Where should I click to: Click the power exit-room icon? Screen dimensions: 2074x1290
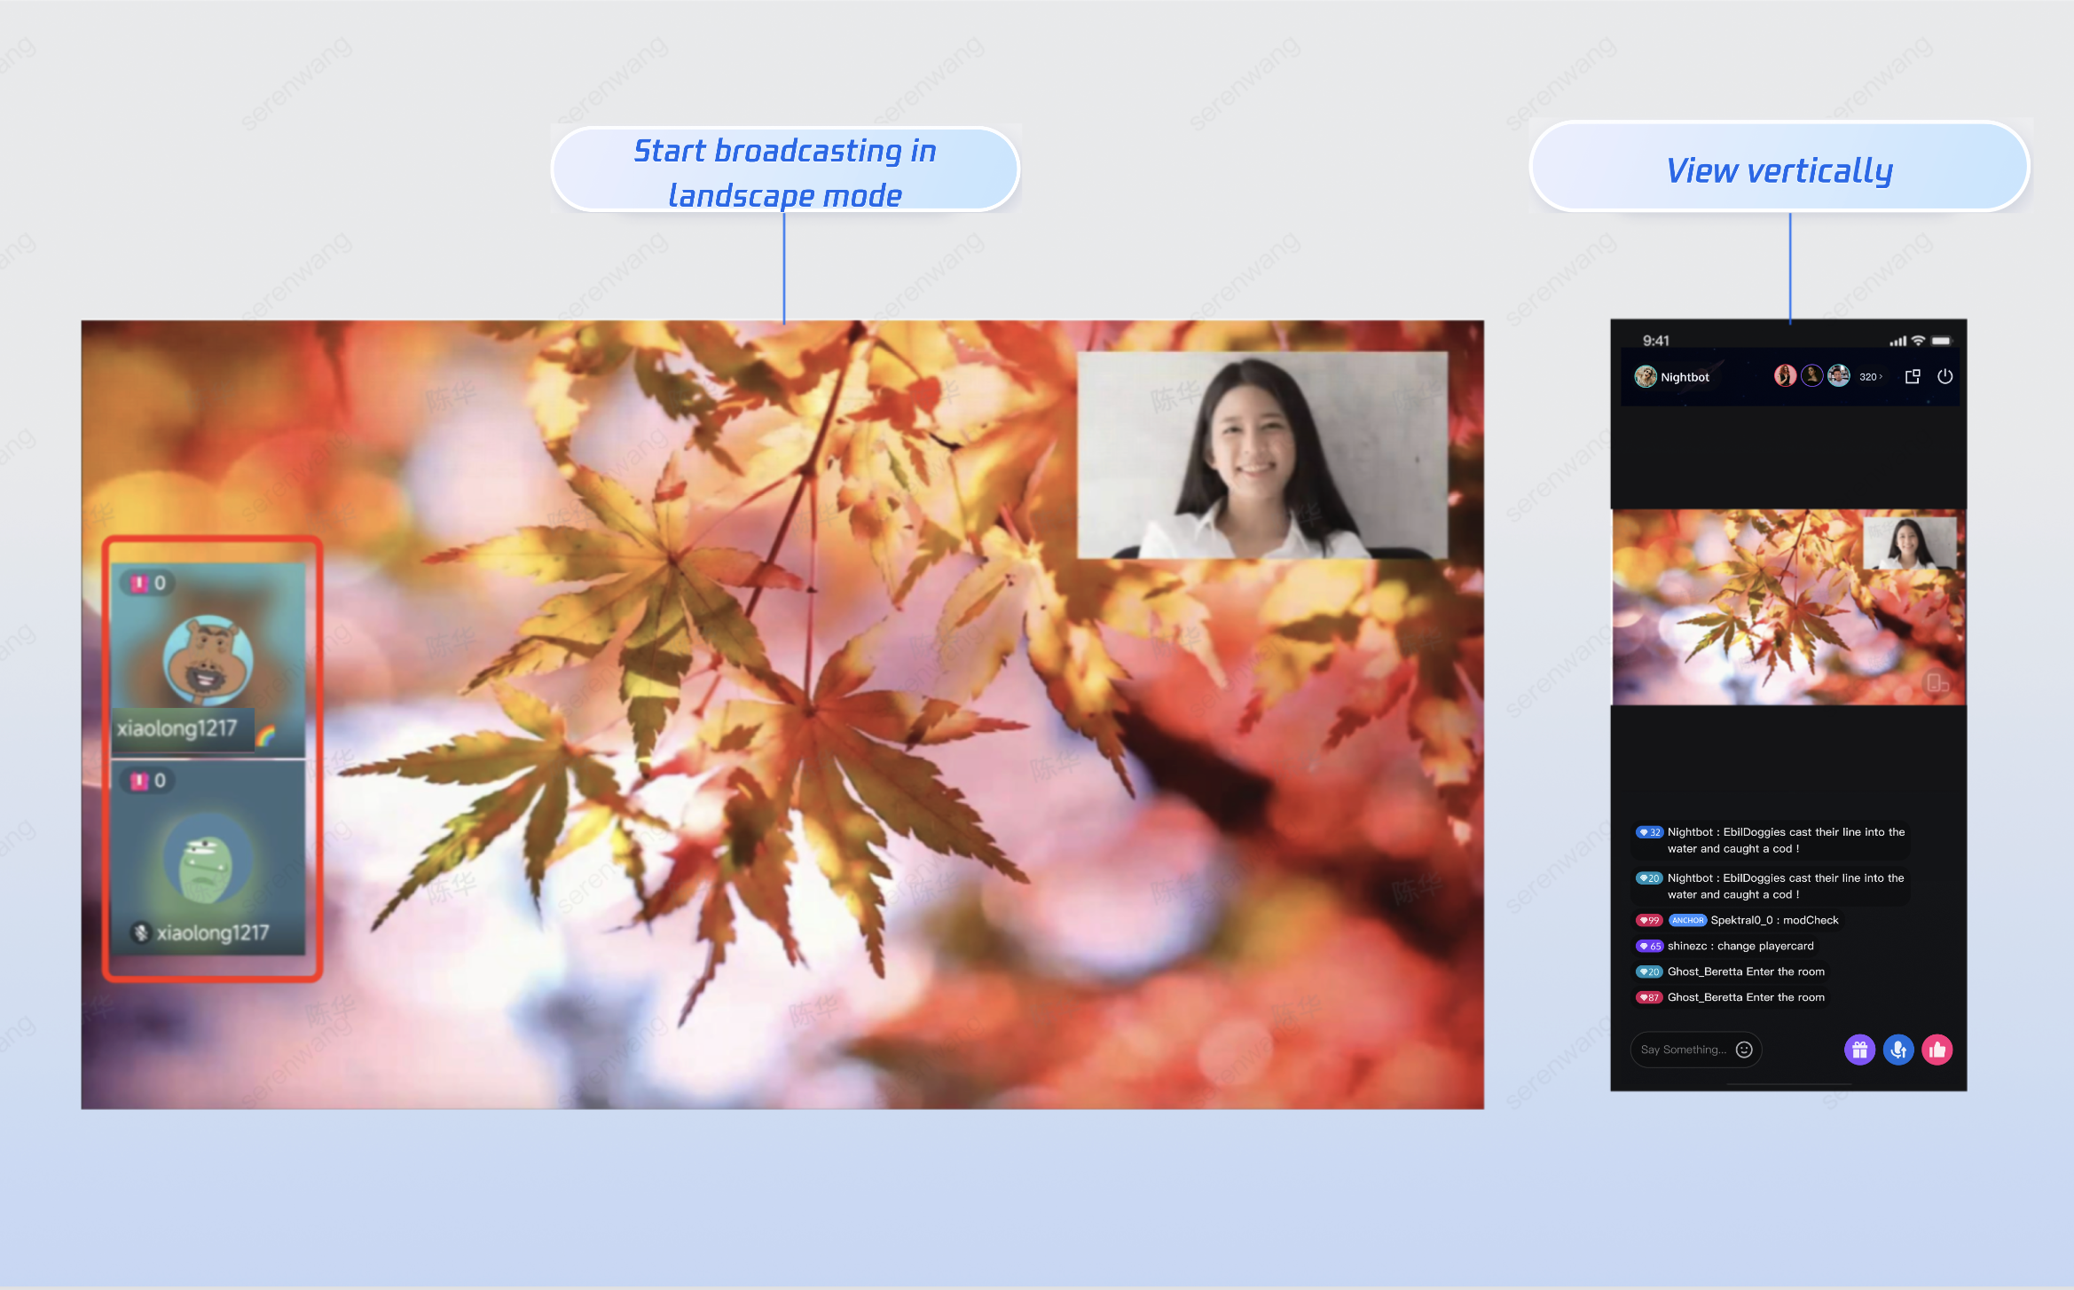[x=1945, y=376]
